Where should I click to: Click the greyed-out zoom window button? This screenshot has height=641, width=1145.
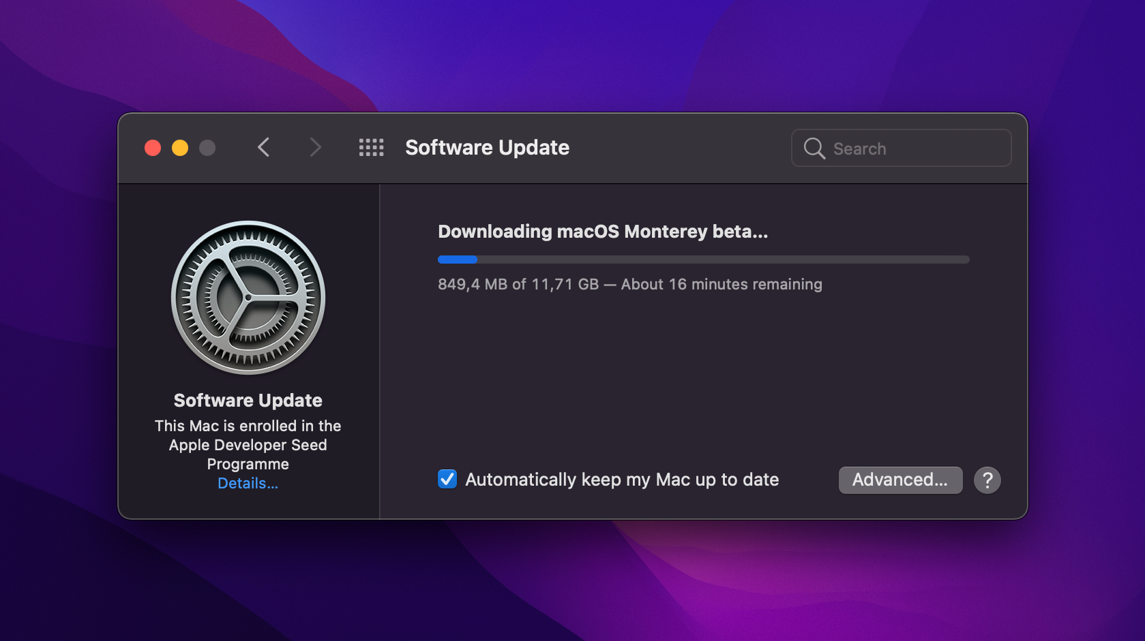click(207, 148)
